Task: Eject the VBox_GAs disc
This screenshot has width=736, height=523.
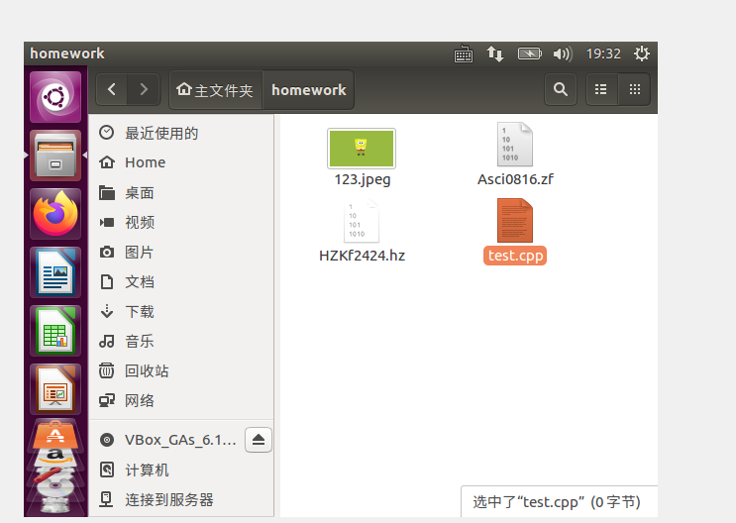Action: [x=259, y=440]
